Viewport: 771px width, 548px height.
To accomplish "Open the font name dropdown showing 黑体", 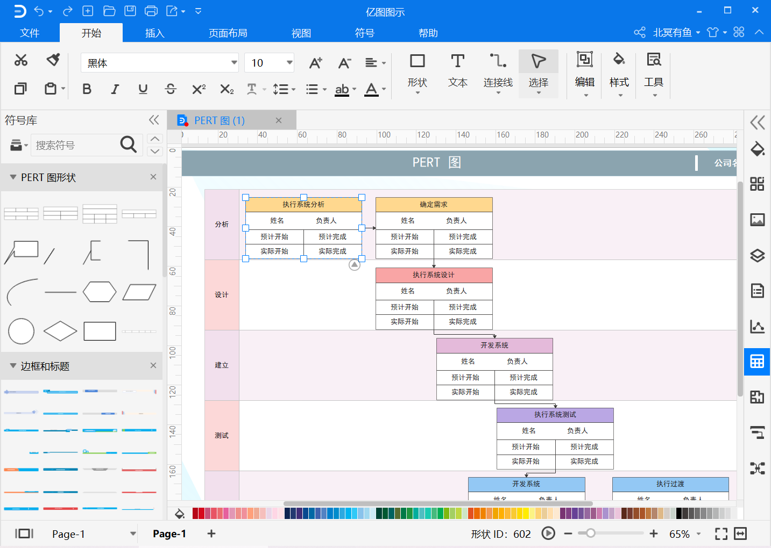I will 160,63.
